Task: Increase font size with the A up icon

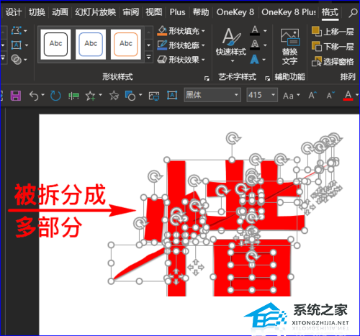Action: click(312, 95)
